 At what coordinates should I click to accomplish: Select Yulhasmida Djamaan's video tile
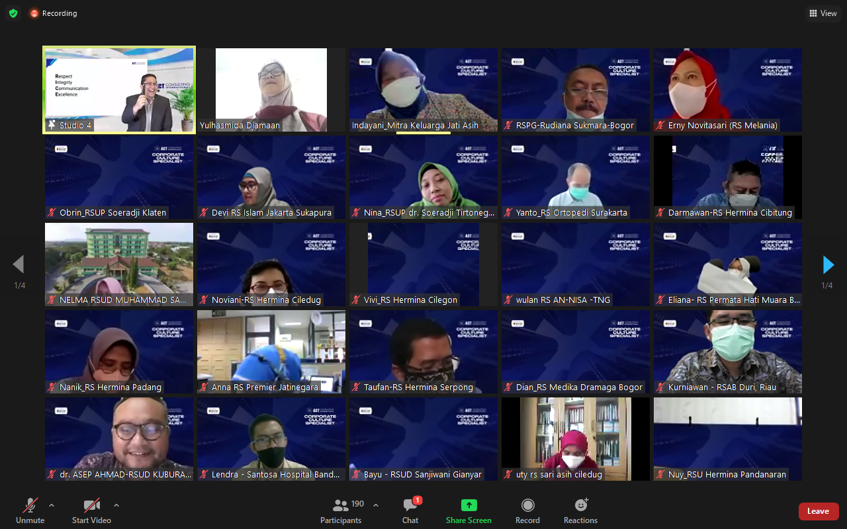click(271, 89)
